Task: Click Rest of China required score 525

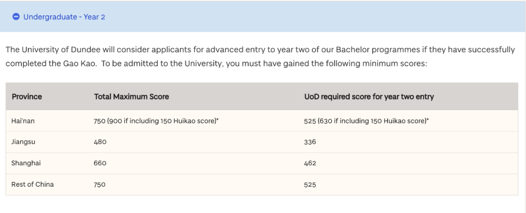Action: click(310, 184)
